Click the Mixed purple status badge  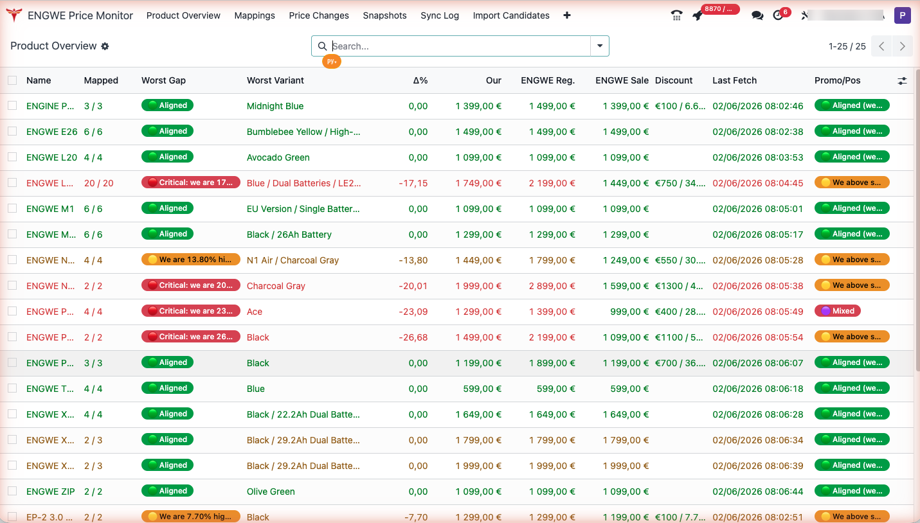point(838,311)
